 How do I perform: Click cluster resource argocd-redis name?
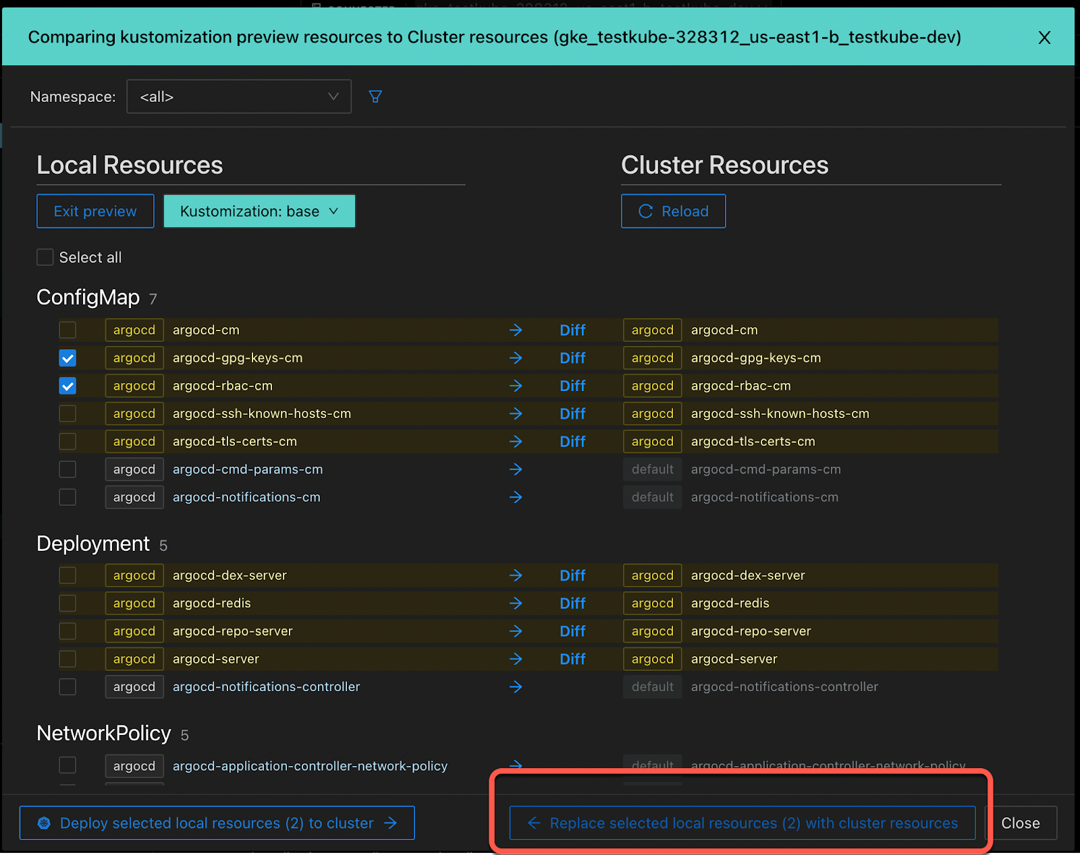point(730,603)
